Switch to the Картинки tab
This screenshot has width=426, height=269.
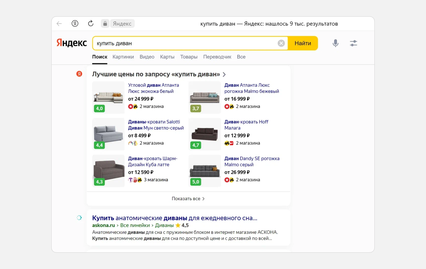123,57
